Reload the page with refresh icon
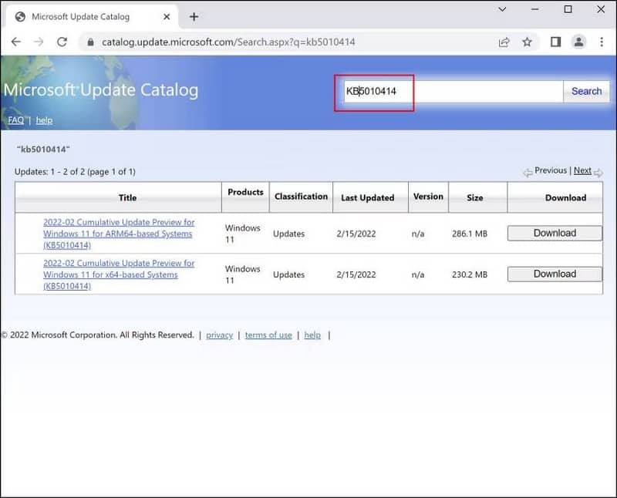Viewport: 617px width, 498px height. [62, 42]
